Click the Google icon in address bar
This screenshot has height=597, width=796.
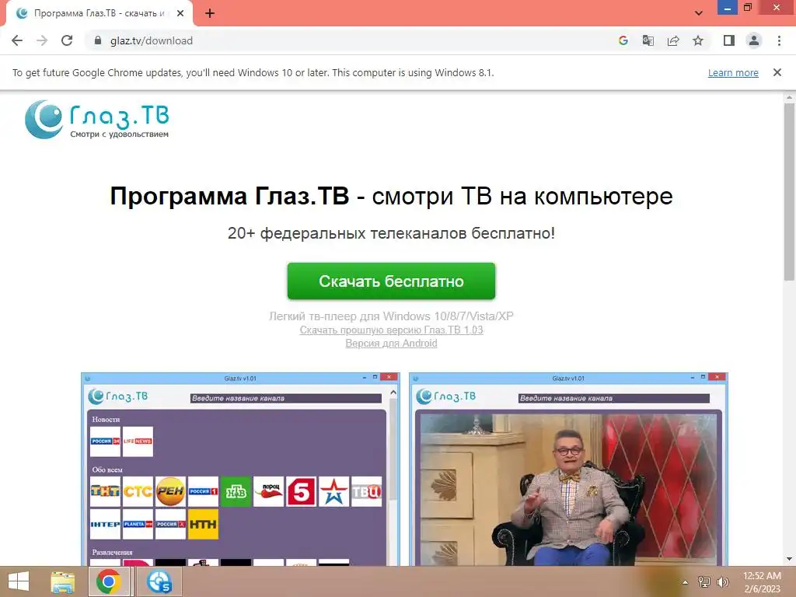point(623,40)
